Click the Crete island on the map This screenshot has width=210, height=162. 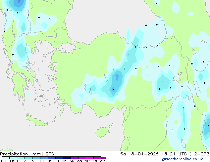point(37,120)
